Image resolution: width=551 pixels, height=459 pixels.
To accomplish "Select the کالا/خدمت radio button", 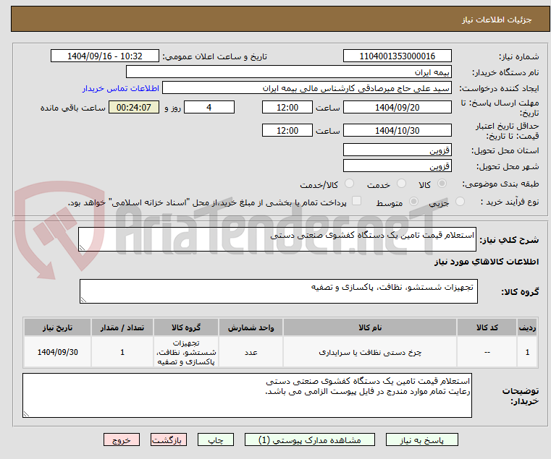I will pos(349,184).
